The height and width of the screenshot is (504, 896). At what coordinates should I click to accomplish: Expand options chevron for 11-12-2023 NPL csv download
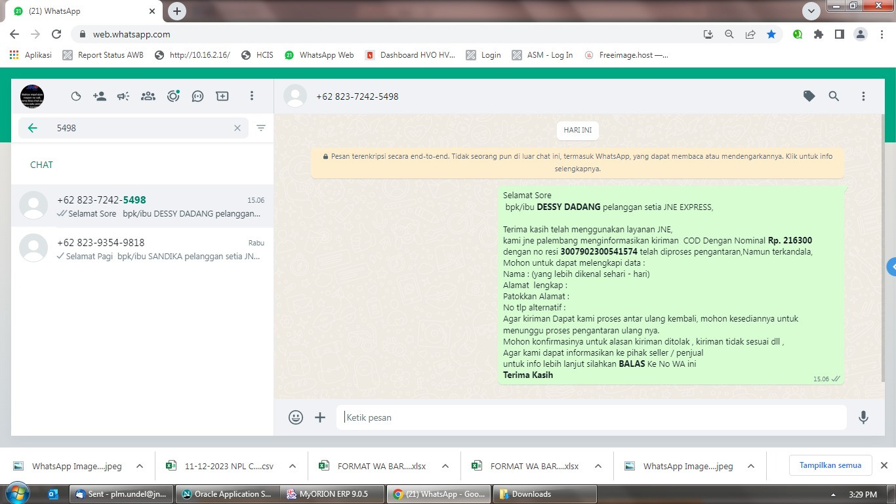[x=293, y=466]
